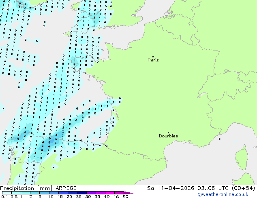Click the purple legend swatch above 30
257x198 pixels.
91,193
